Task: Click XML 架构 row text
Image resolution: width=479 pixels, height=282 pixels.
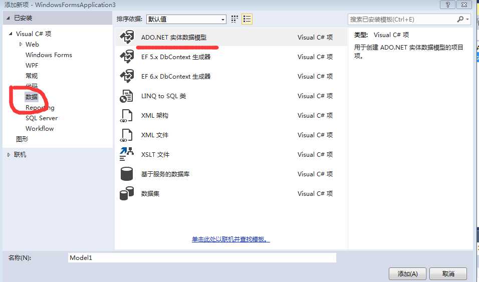Action: pos(155,116)
